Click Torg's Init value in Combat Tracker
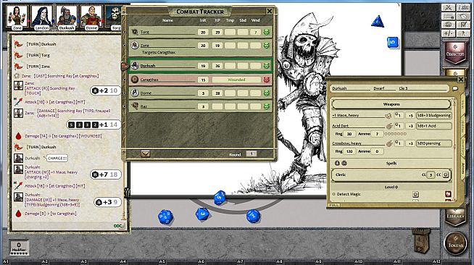The height and width of the screenshot is (265, 474). [203, 33]
